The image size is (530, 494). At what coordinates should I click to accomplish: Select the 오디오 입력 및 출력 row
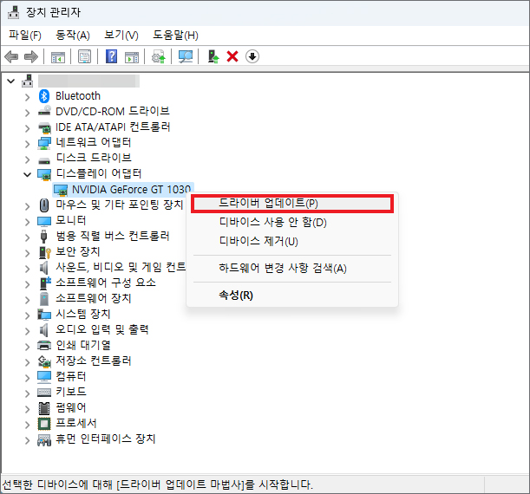102,329
